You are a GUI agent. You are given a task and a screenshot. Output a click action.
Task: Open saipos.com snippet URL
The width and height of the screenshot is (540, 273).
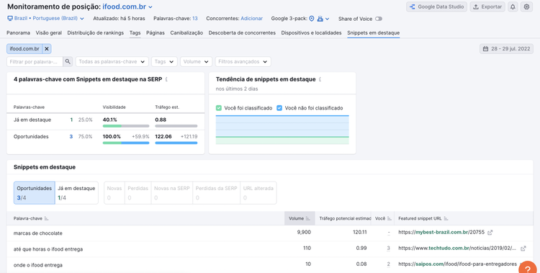pyautogui.click(x=457, y=264)
